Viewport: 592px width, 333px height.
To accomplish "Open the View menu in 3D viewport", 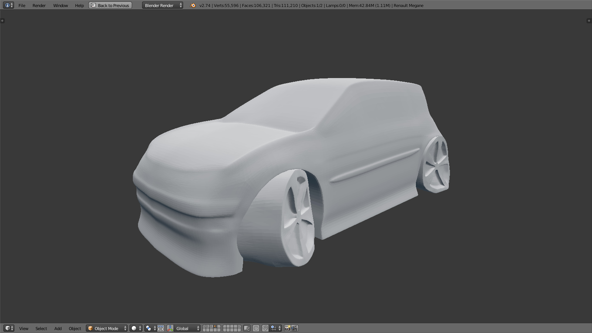I will click(x=24, y=329).
